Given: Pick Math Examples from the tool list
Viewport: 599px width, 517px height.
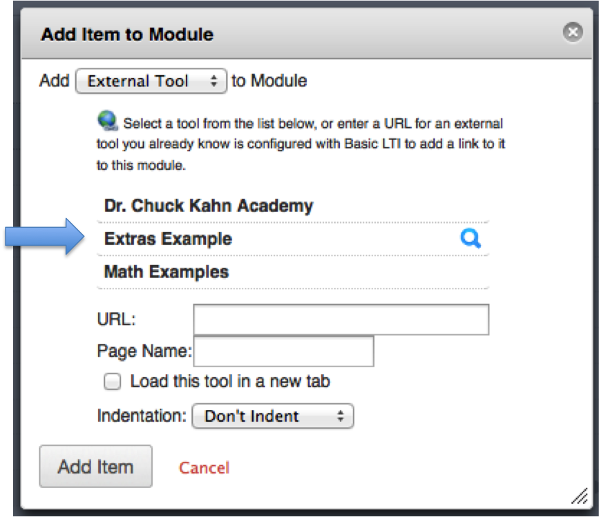Looking at the screenshot, I should pos(166,272).
